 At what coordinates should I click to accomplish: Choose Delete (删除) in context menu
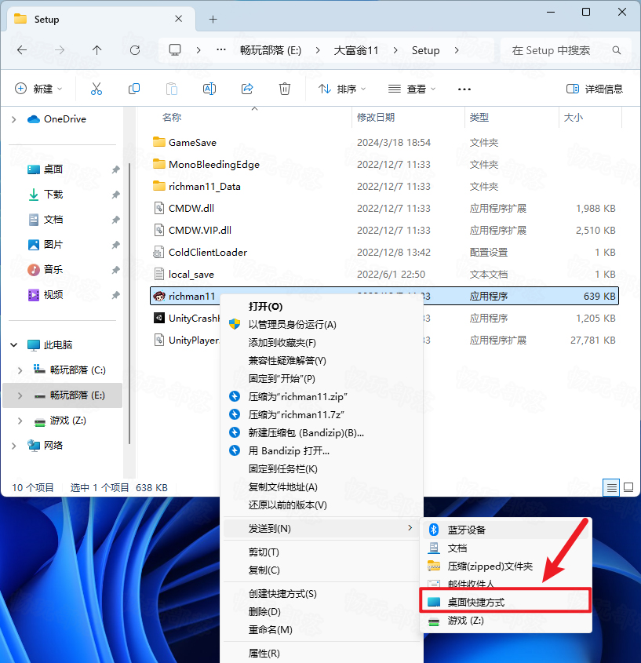click(264, 612)
